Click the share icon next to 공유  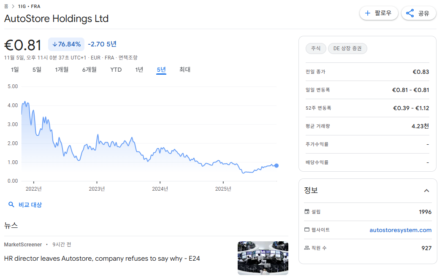point(410,13)
